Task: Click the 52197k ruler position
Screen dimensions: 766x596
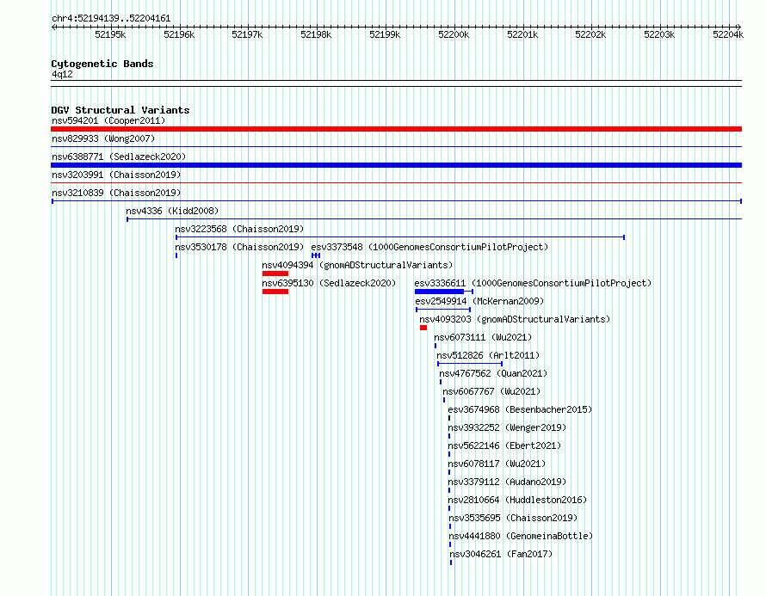Action: point(247,34)
